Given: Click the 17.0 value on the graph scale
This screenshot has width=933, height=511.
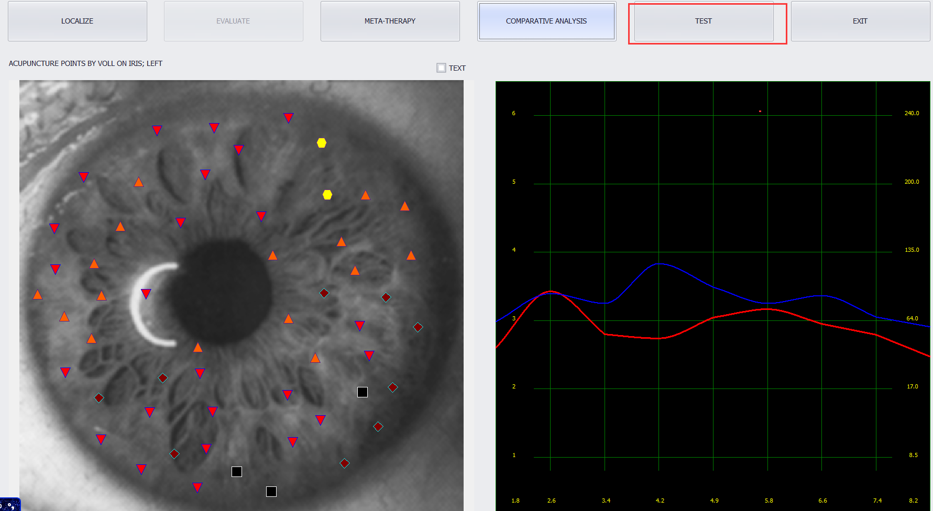Looking at the screenshot, I should pos(912,386).
